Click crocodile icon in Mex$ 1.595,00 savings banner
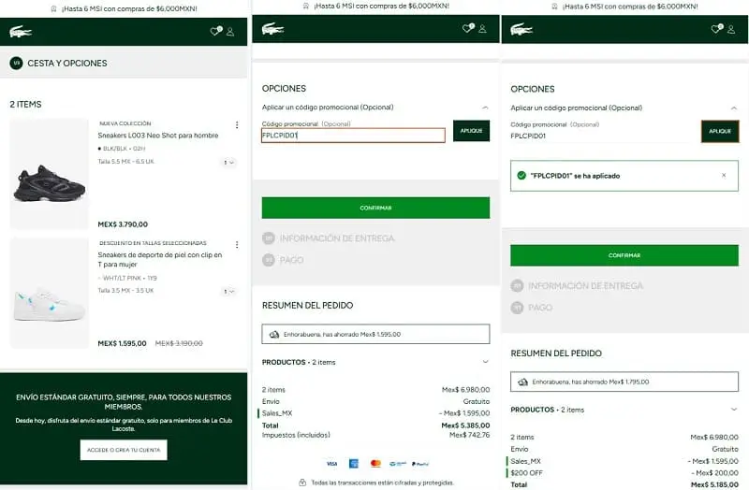 coord(274,335)
